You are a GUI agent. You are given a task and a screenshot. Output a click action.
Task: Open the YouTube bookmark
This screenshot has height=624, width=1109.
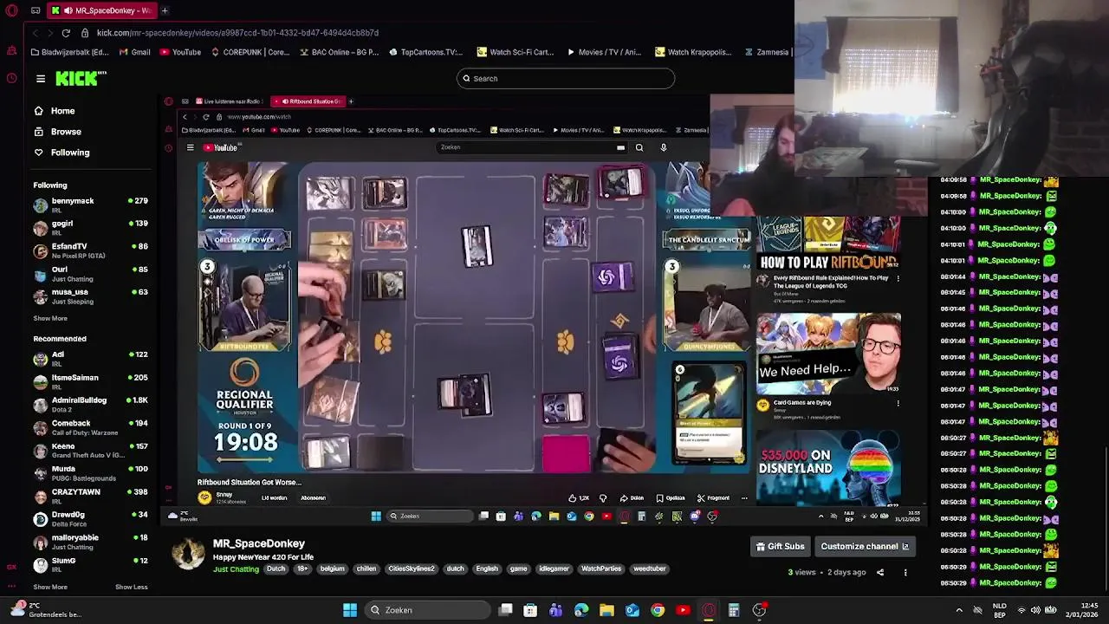pyautogui.click(x=179, y=52)
